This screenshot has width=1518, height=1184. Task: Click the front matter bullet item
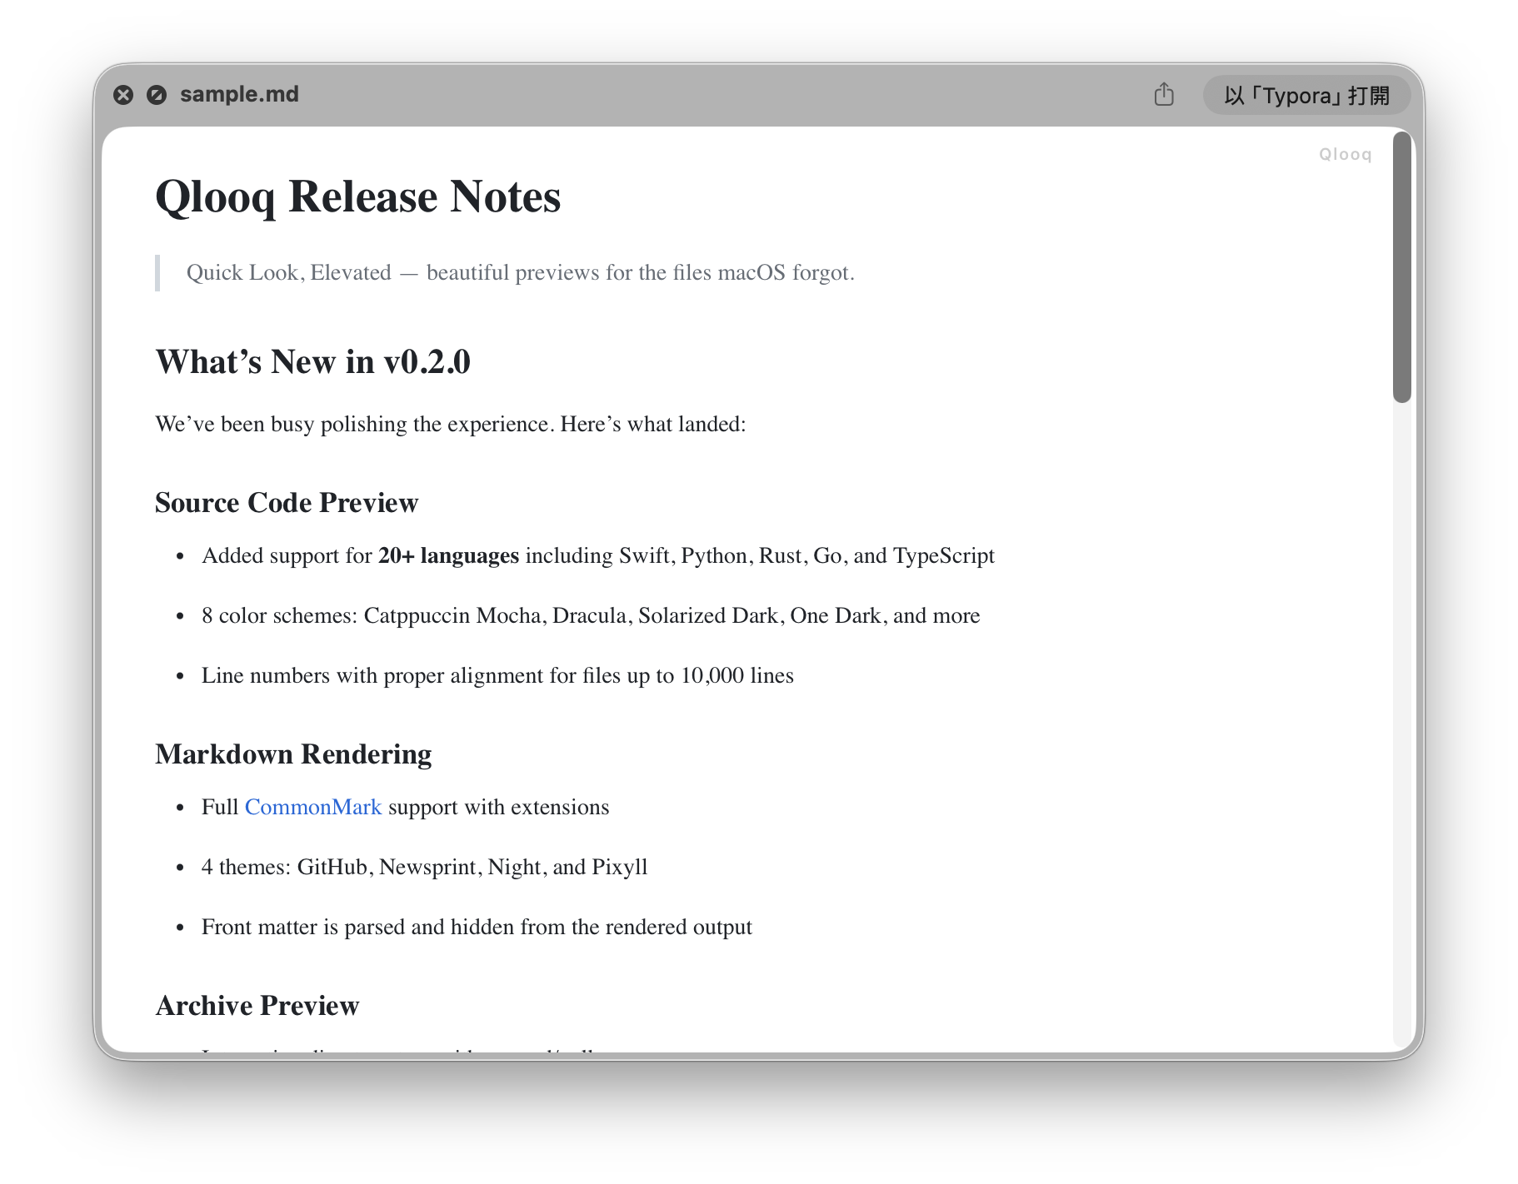pyautogui.click(x=476, y=927)
